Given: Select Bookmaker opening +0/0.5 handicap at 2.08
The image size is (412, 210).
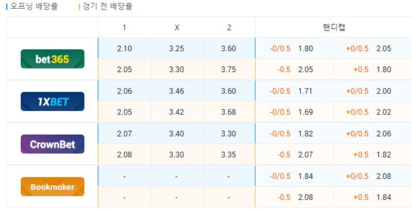Looking at the screenshot, I should pos(373,176).
